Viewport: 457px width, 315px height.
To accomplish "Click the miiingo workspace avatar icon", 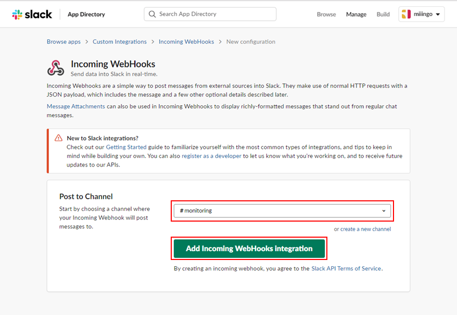I will point(406,14).
